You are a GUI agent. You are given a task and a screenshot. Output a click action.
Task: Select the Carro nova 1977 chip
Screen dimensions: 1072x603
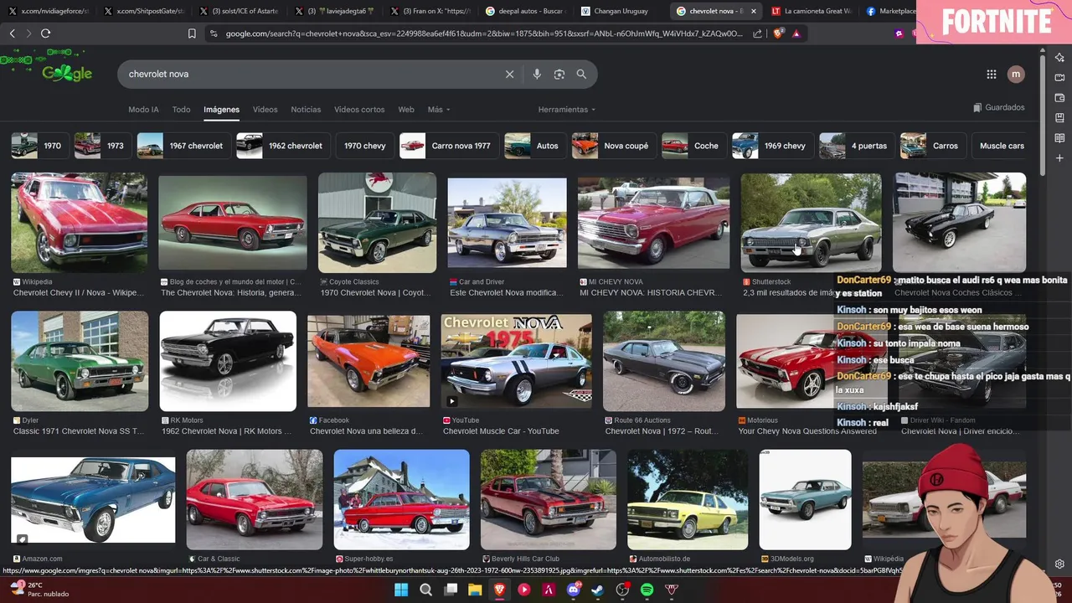[x=448, y=146]
